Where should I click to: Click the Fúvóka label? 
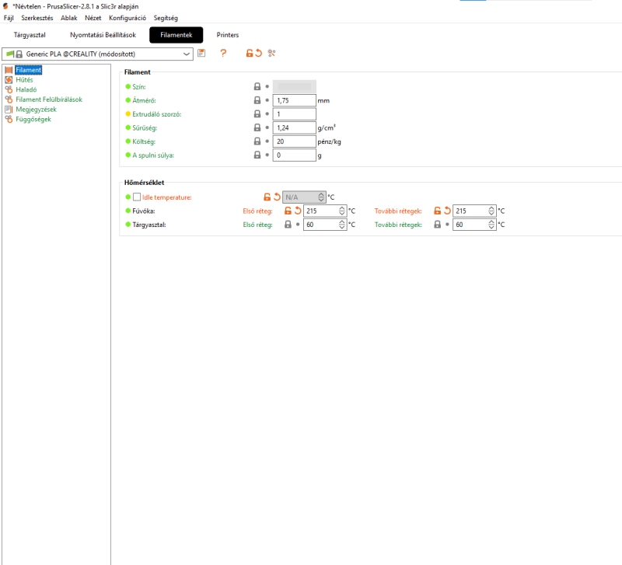click(144, 211)
